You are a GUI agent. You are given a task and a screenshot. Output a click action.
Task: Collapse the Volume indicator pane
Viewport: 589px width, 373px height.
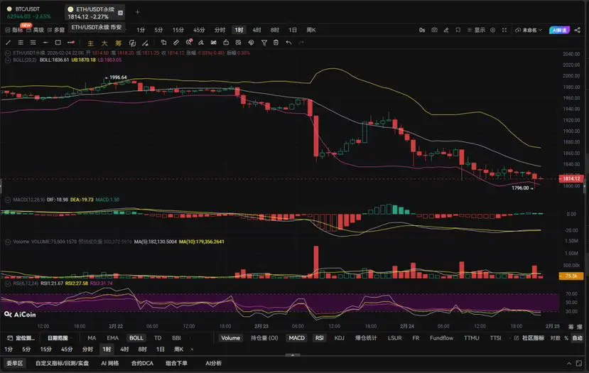point(8,242)
